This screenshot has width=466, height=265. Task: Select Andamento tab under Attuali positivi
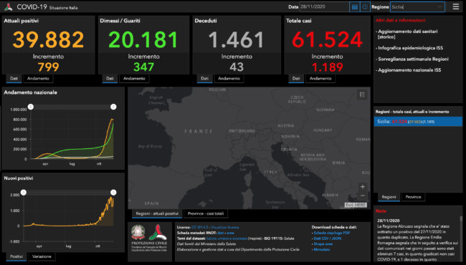38,79
